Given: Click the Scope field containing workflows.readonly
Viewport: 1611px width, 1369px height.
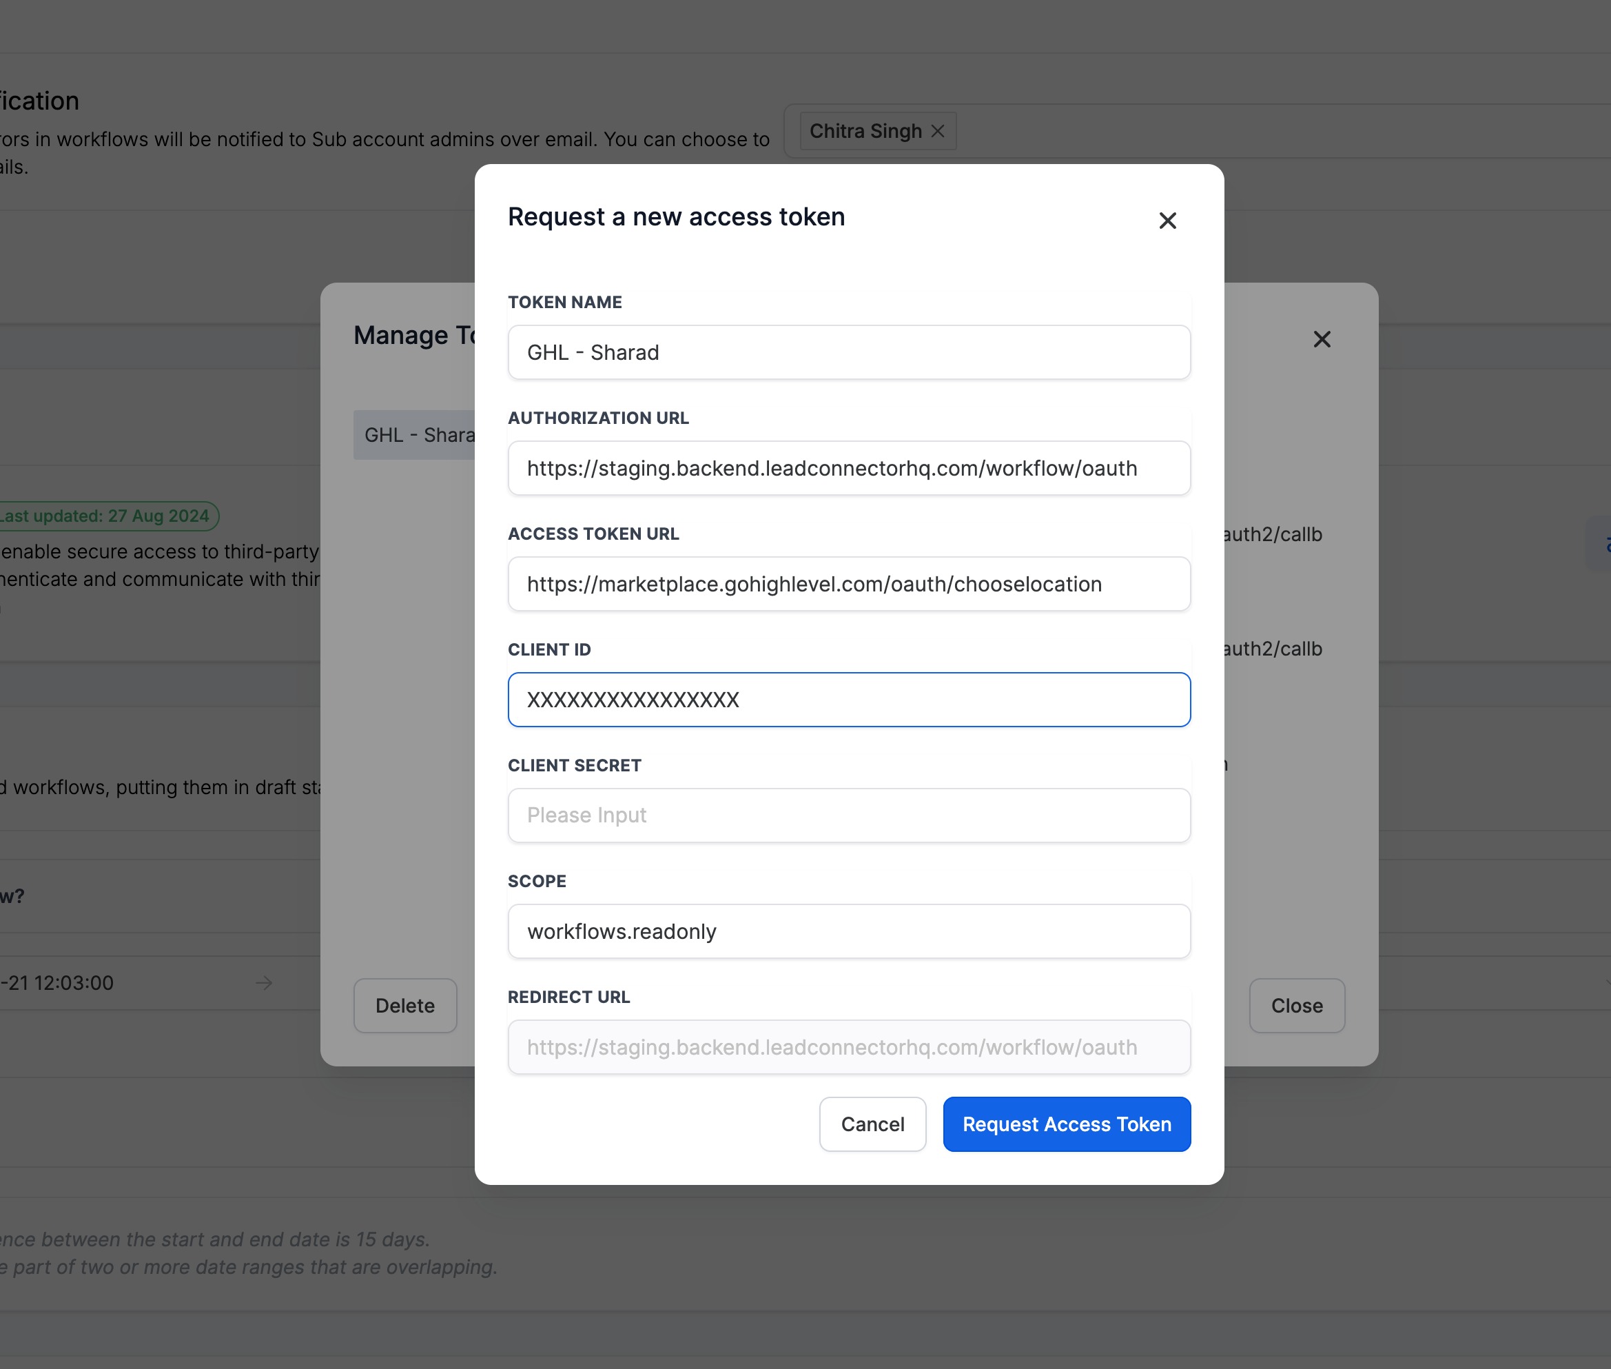Looking at the screenshot, I should click(x=848, y=931).
